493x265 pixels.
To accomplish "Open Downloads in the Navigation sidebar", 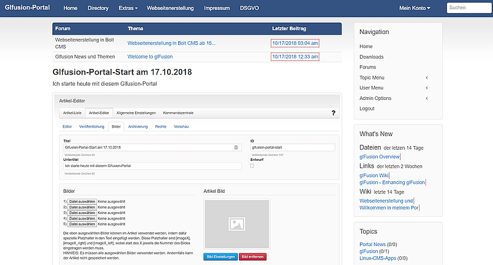I will (372, 57).
